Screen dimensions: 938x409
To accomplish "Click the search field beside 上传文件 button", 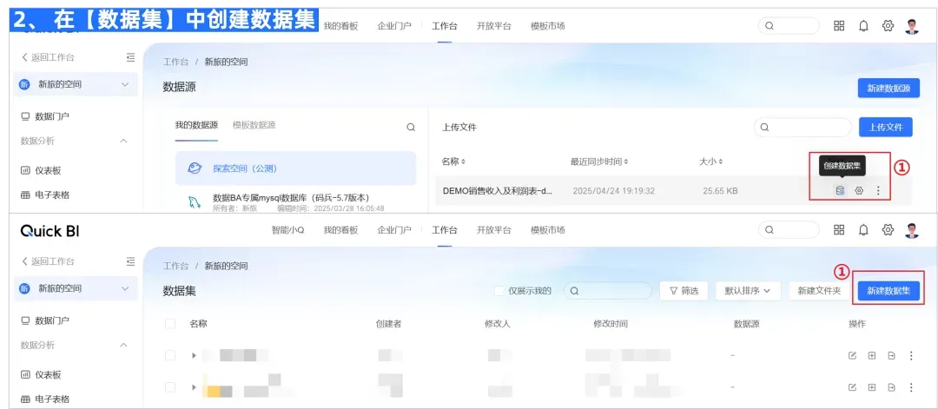I will click(x=803, y=127).
